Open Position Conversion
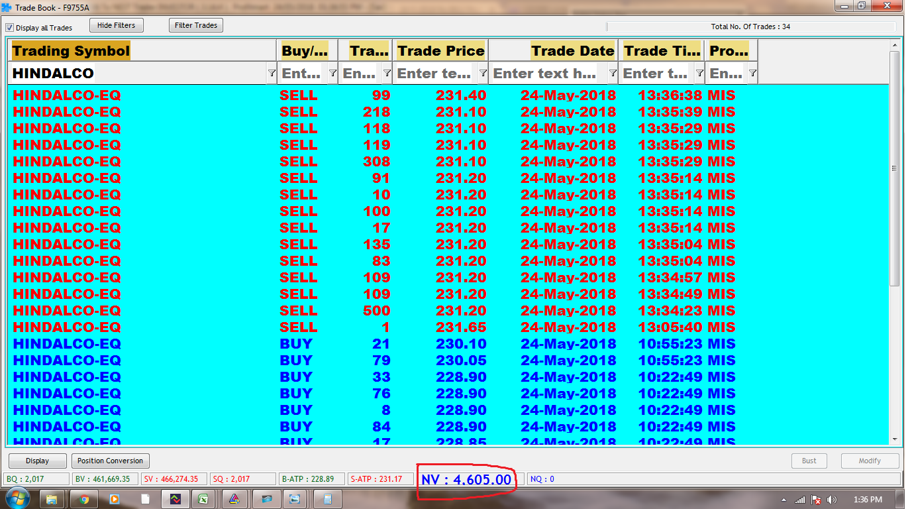The height and width of the screenshot is (509, 914). (x=110, y=461)
